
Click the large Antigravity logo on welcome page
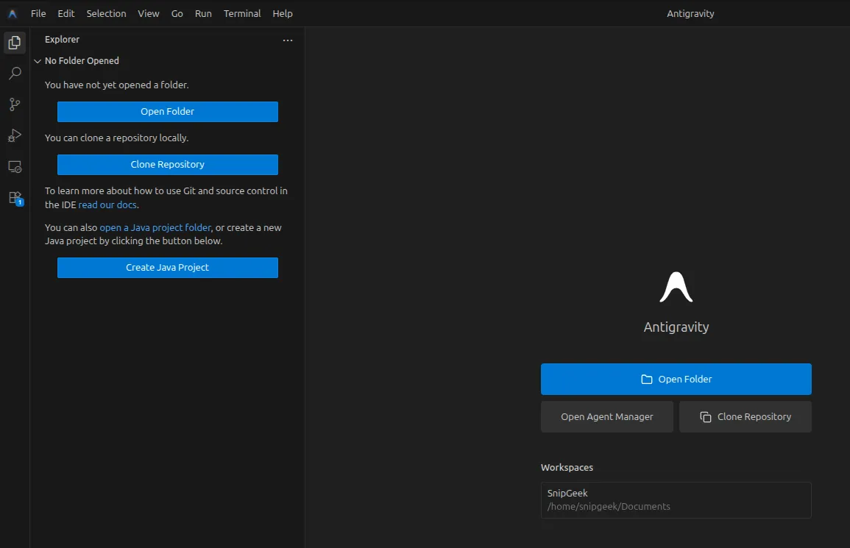(676, 288)
